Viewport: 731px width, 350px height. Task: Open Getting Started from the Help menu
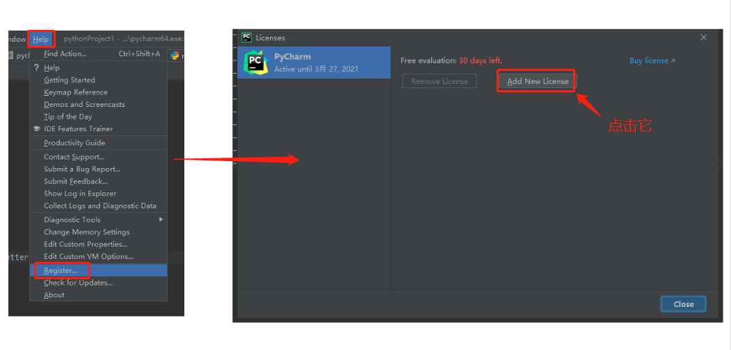[98, 80]
